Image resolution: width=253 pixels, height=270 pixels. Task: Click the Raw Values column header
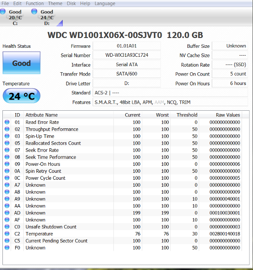[228, 115]
